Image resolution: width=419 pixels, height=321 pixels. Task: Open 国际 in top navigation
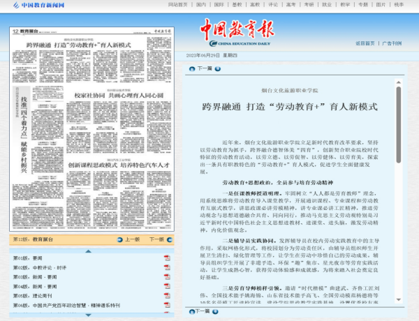219,5
